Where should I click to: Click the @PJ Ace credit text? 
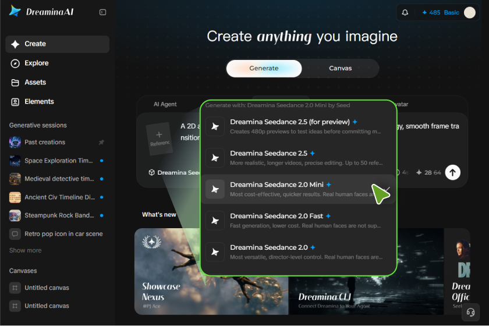pyautogui.click(x=151, y=306)
